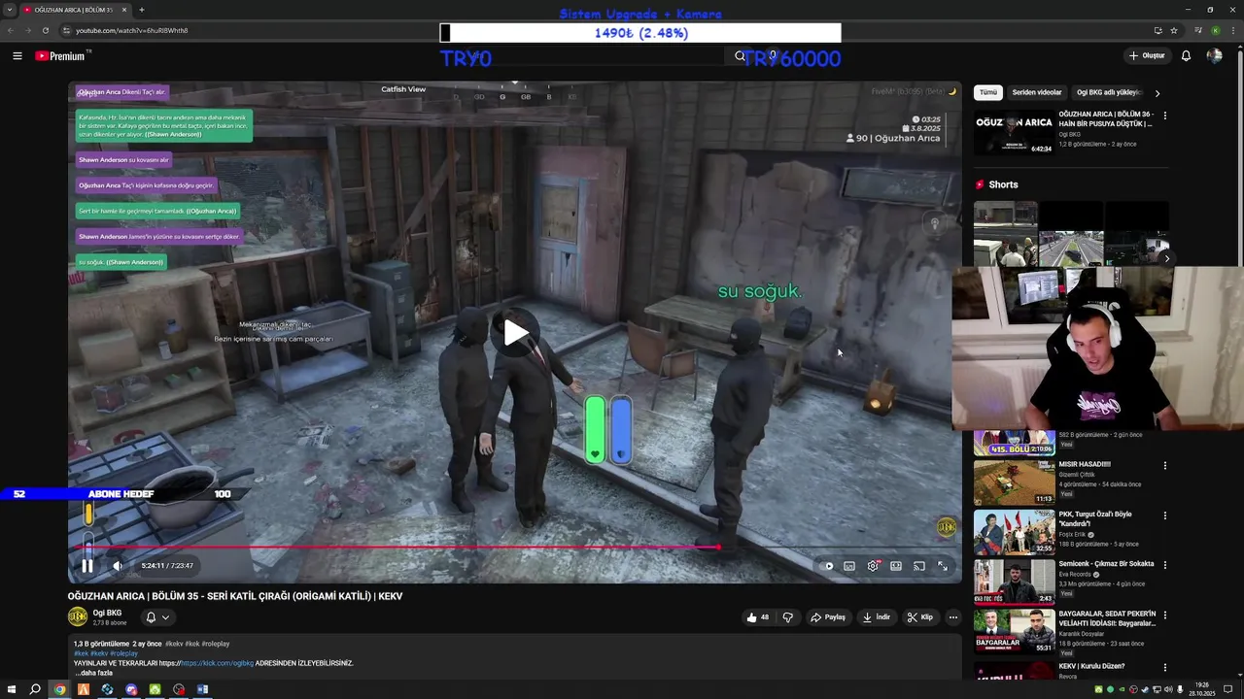This screenshot has width=1244, height=699.
Task: Open Ogi BKG channel name link
Action: click(x=107, y=613)
